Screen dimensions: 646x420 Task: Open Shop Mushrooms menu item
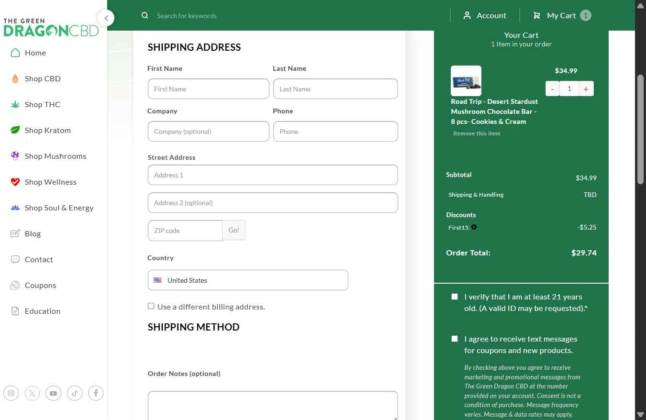pyautogui.click(x=56, y=156)
